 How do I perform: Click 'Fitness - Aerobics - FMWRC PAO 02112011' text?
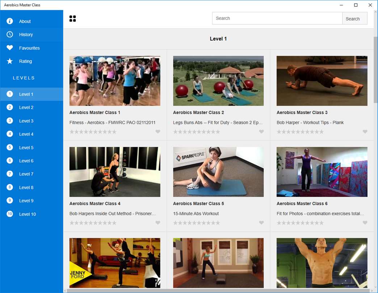coord(112,123)
